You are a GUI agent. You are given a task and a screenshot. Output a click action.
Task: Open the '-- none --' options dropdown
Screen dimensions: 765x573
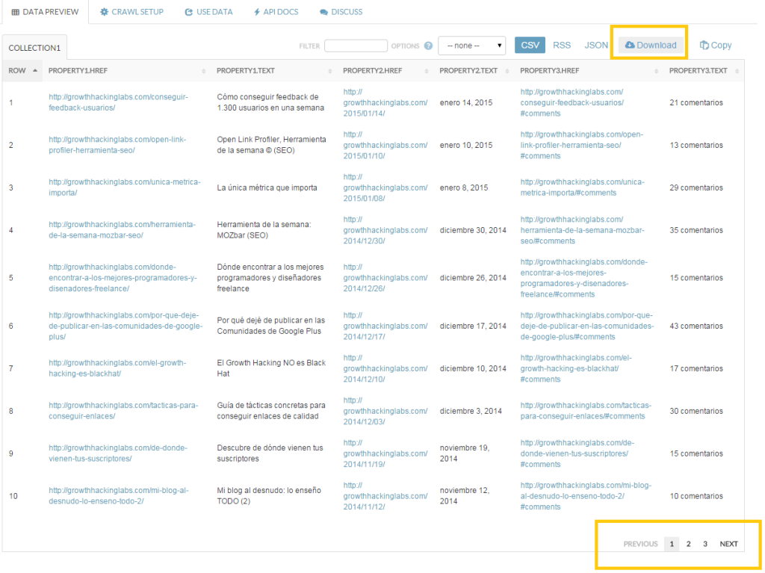tap(472, 46)
